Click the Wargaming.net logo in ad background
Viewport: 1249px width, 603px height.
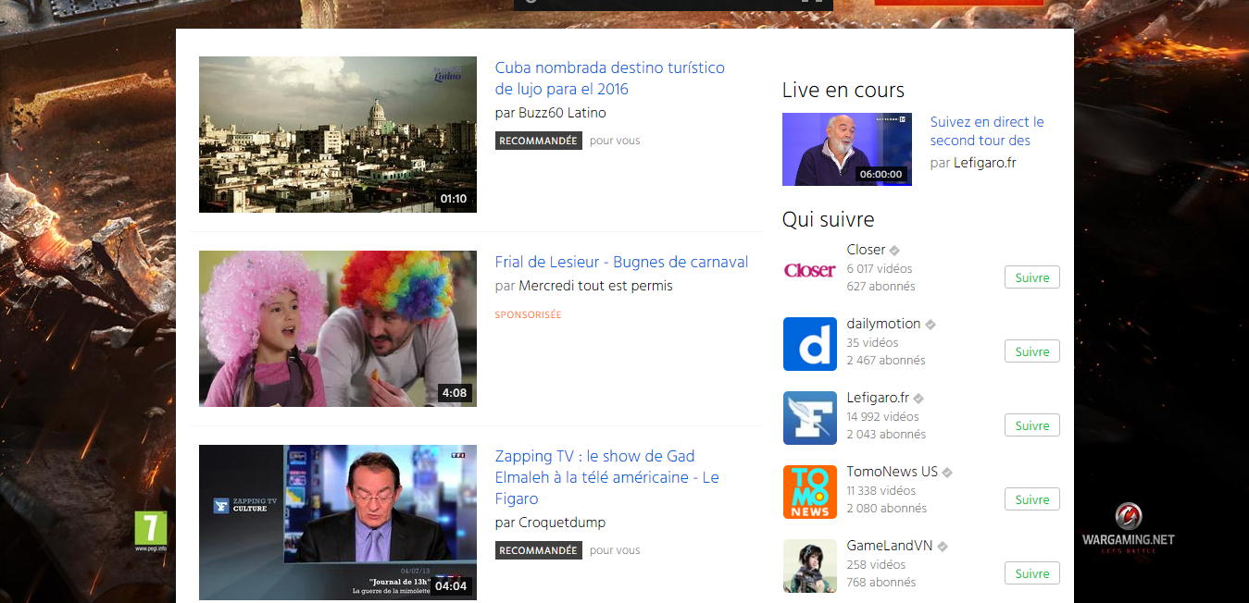coord(1128,528)
